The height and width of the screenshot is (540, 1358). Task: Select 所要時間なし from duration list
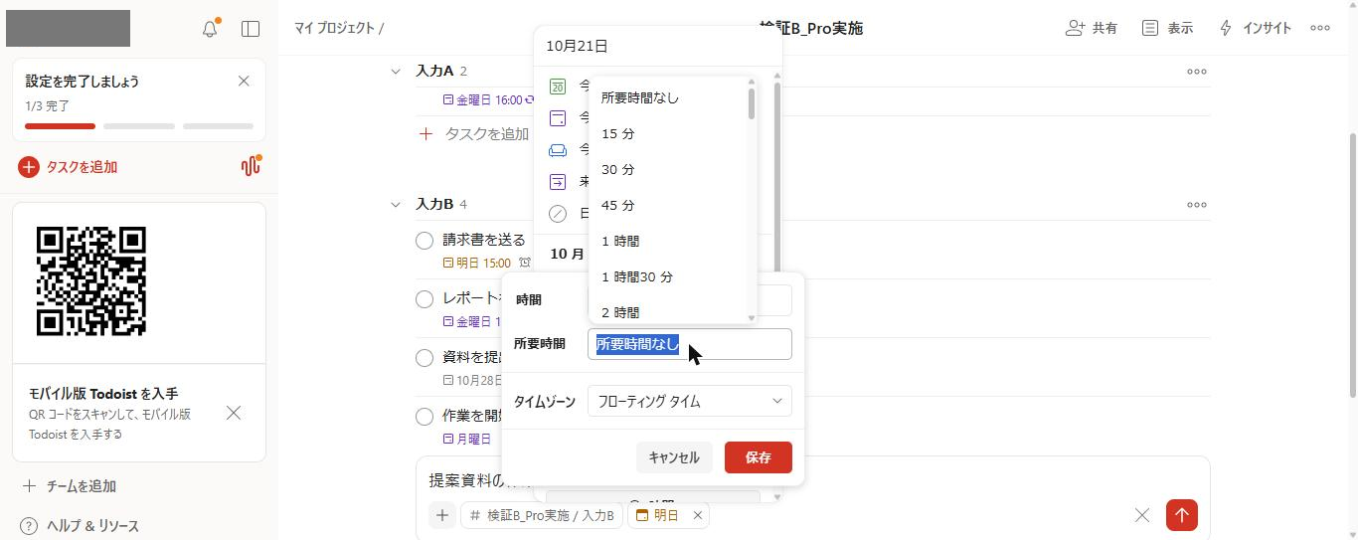click(x=667, y=97)
